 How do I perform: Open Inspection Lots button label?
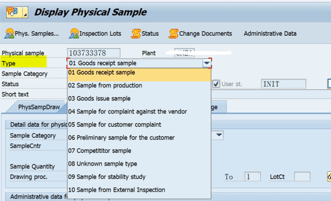pyautogui.click(x=100, y=34)
